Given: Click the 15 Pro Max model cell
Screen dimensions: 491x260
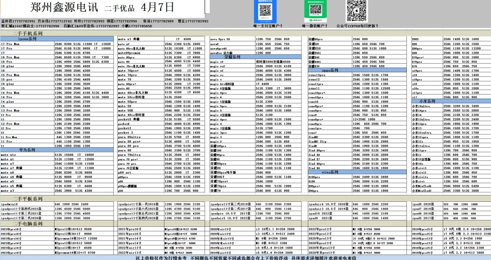Looking at the screenshot, I should tap(27, 75).
